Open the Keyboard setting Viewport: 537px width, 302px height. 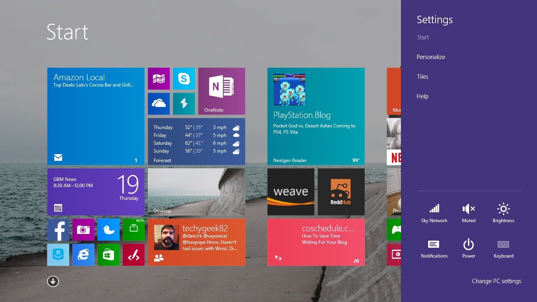[x=504, y=249]
